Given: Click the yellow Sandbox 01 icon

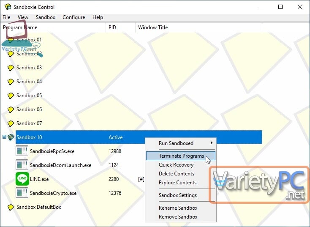Looking at the screenshot, I should 11,40.
